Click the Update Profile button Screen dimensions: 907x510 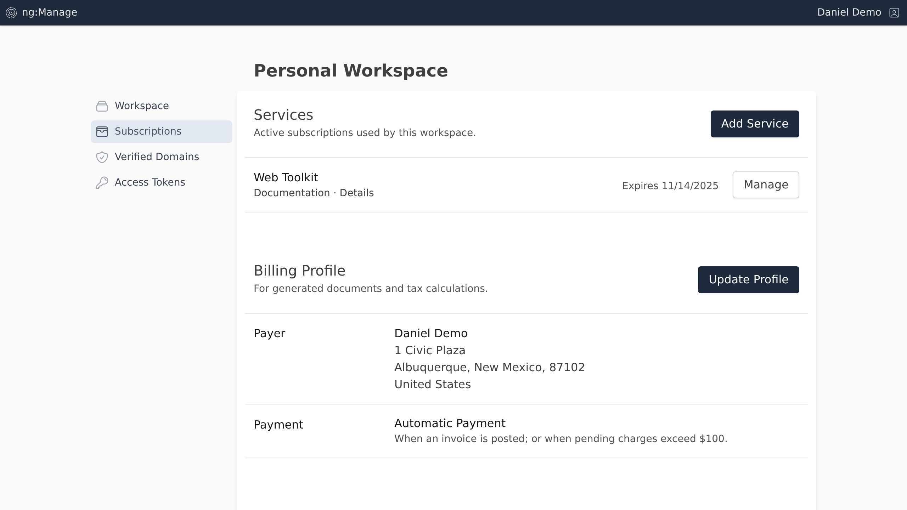click(748, 280)
